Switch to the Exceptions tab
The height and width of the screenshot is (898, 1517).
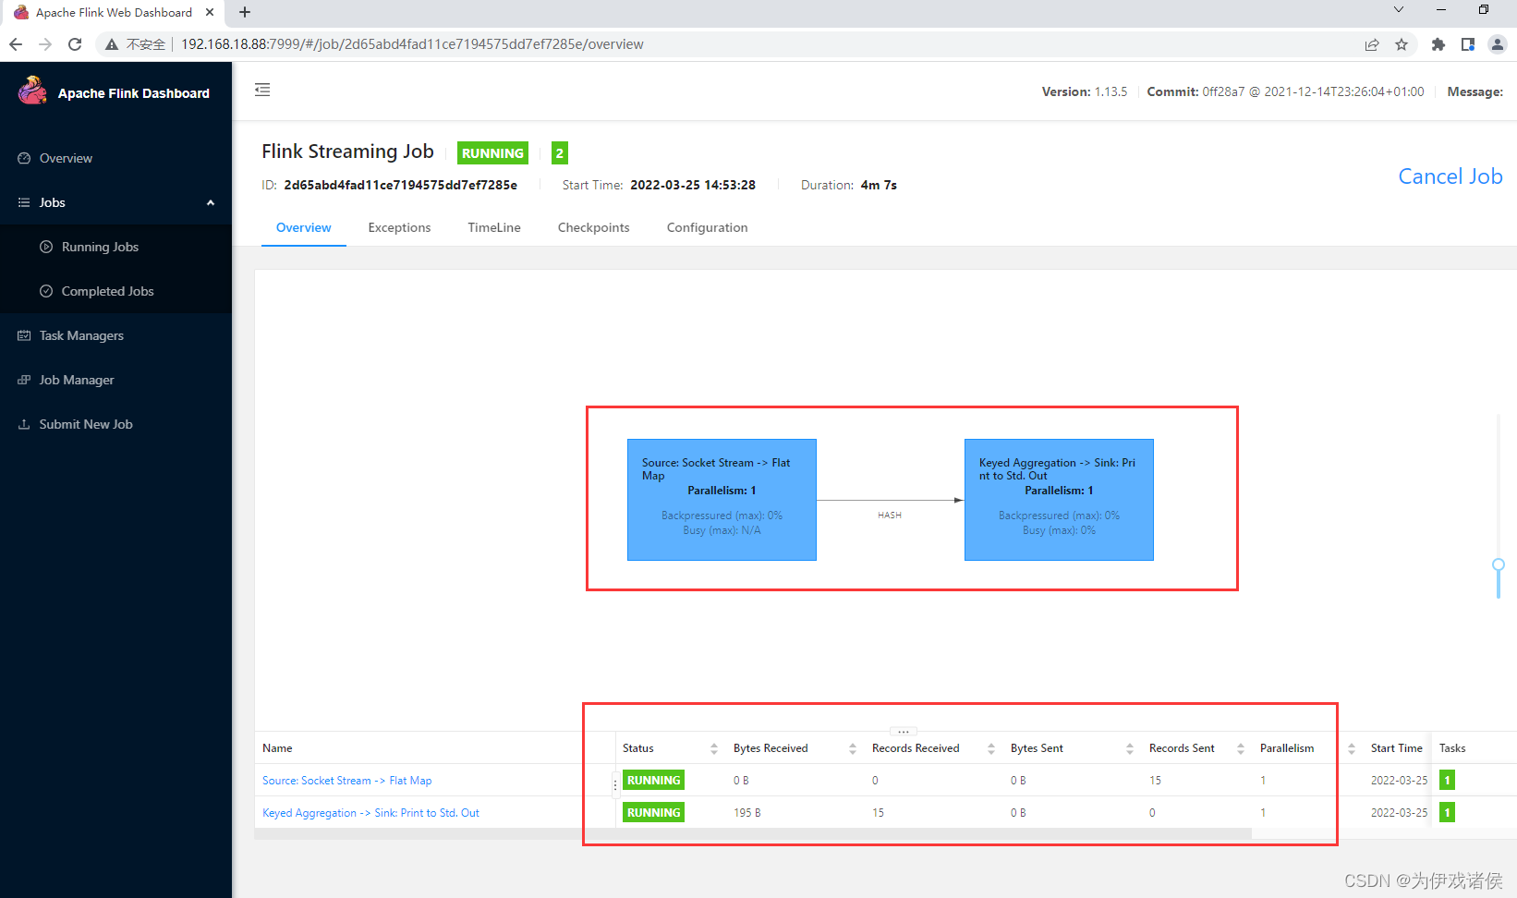pos(399,227)
